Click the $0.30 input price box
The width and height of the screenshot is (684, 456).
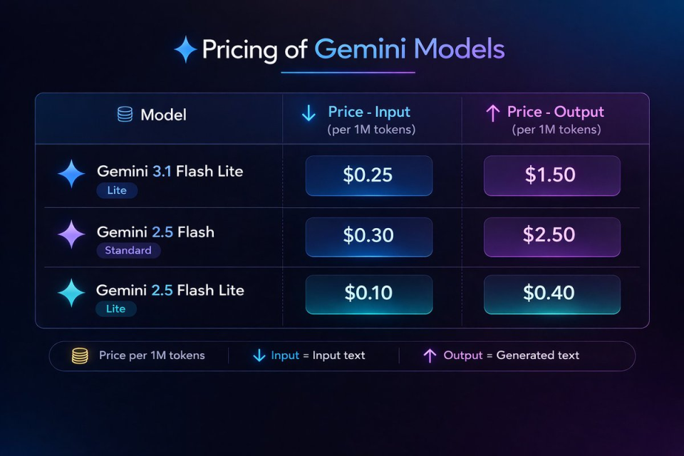tap(368, 237)
